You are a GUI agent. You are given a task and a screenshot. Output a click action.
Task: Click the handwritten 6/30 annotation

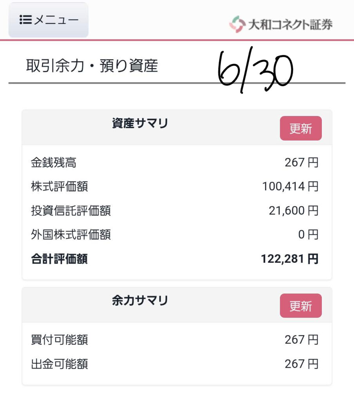(x=255, y=70)
